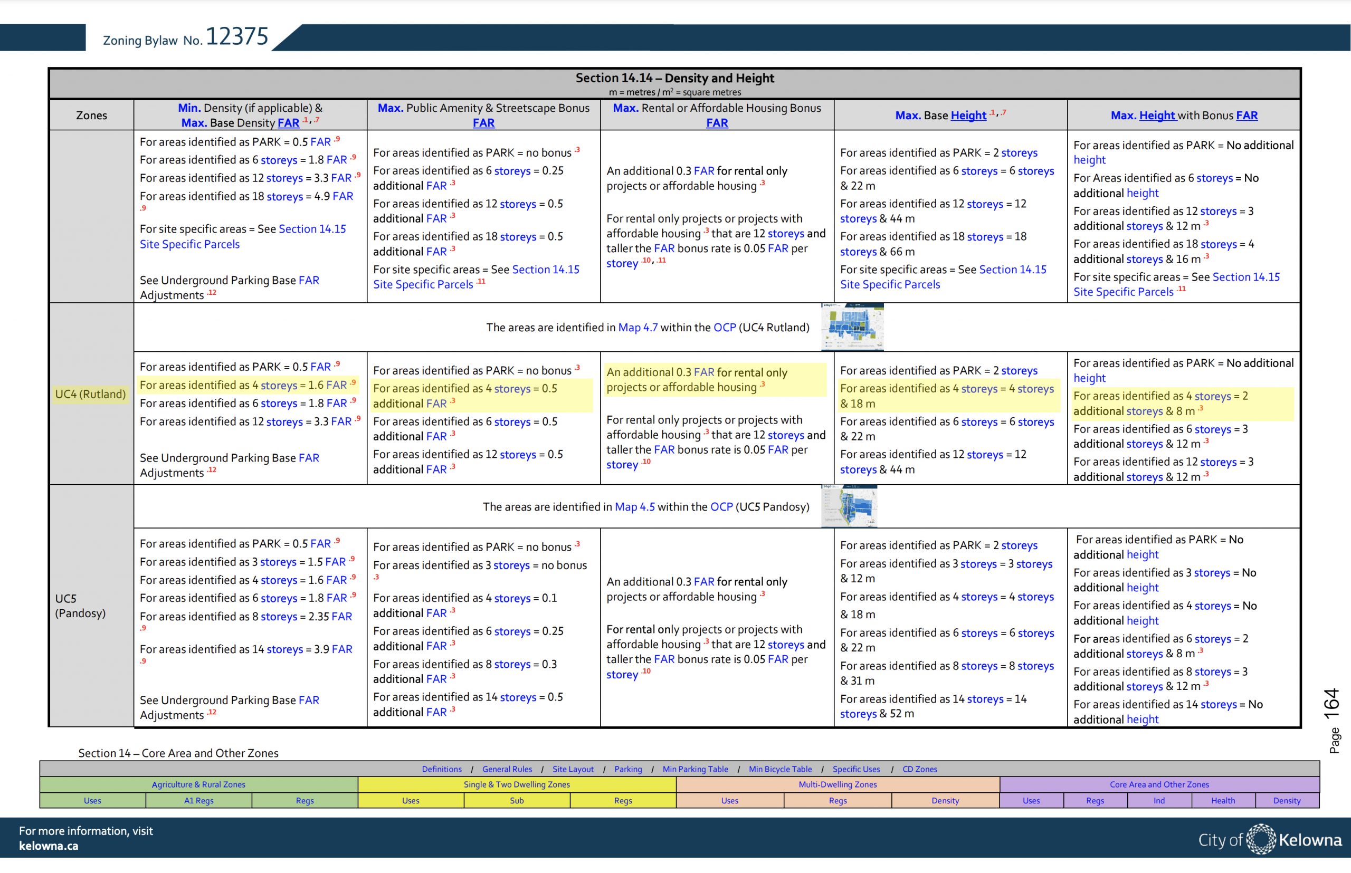Open A1 Regs under Agriculture zones
Image resolution: width=1351 pixels, height=873 pixels.
(198, 800)
